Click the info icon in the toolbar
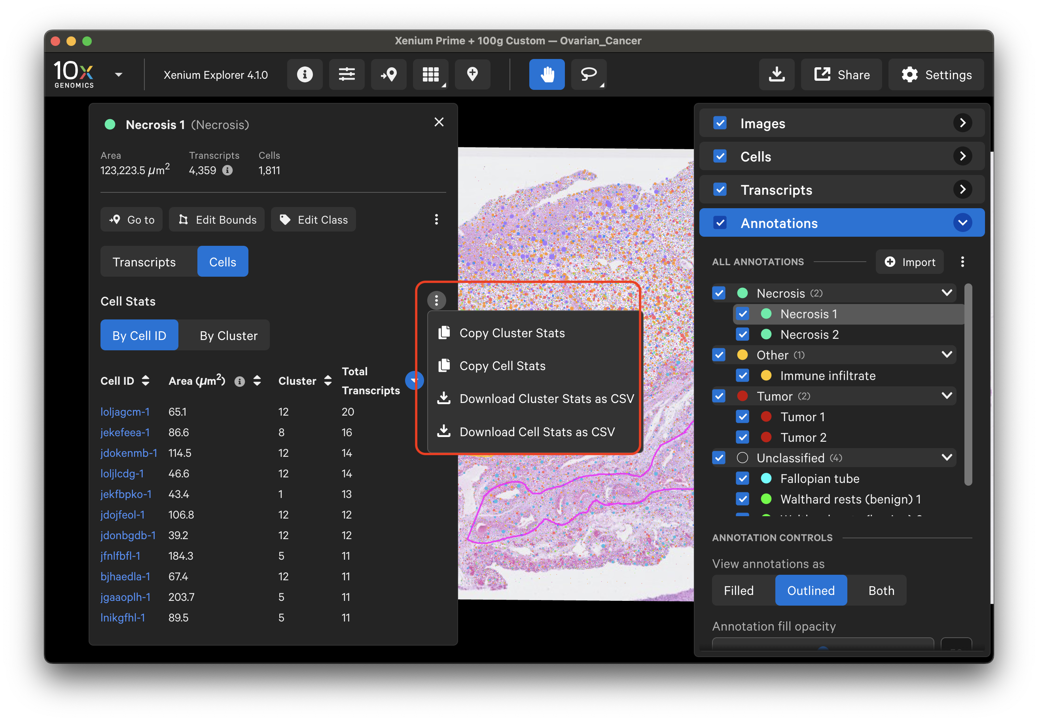This screenshot has height=722, width=1038. point(304,74)
